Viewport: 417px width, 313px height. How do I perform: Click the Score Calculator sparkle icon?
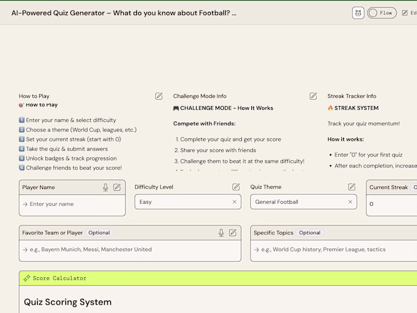click(x=27, y=278)
